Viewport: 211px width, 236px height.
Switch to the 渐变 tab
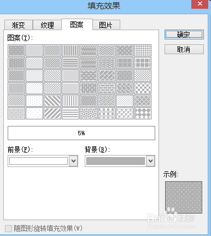click(x=19, y=25)
